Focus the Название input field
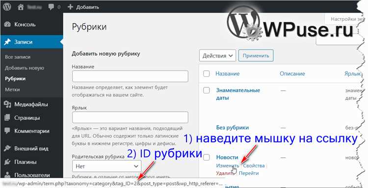Image resolution: width=368 pixels, height=188 pixels. point(130,76)
